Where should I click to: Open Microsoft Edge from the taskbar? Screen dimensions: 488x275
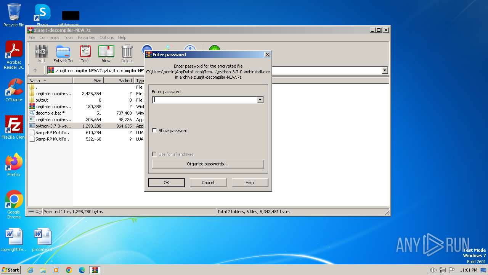coord(82,270)
